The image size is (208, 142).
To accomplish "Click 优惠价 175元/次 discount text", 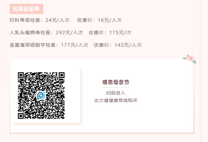I will [110, 33].
